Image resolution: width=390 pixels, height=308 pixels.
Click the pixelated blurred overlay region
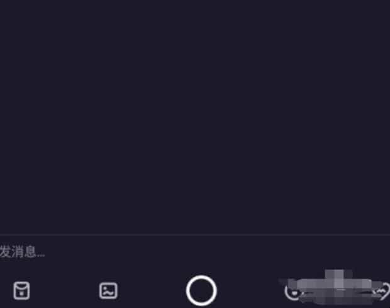click(x=335, y=288)
